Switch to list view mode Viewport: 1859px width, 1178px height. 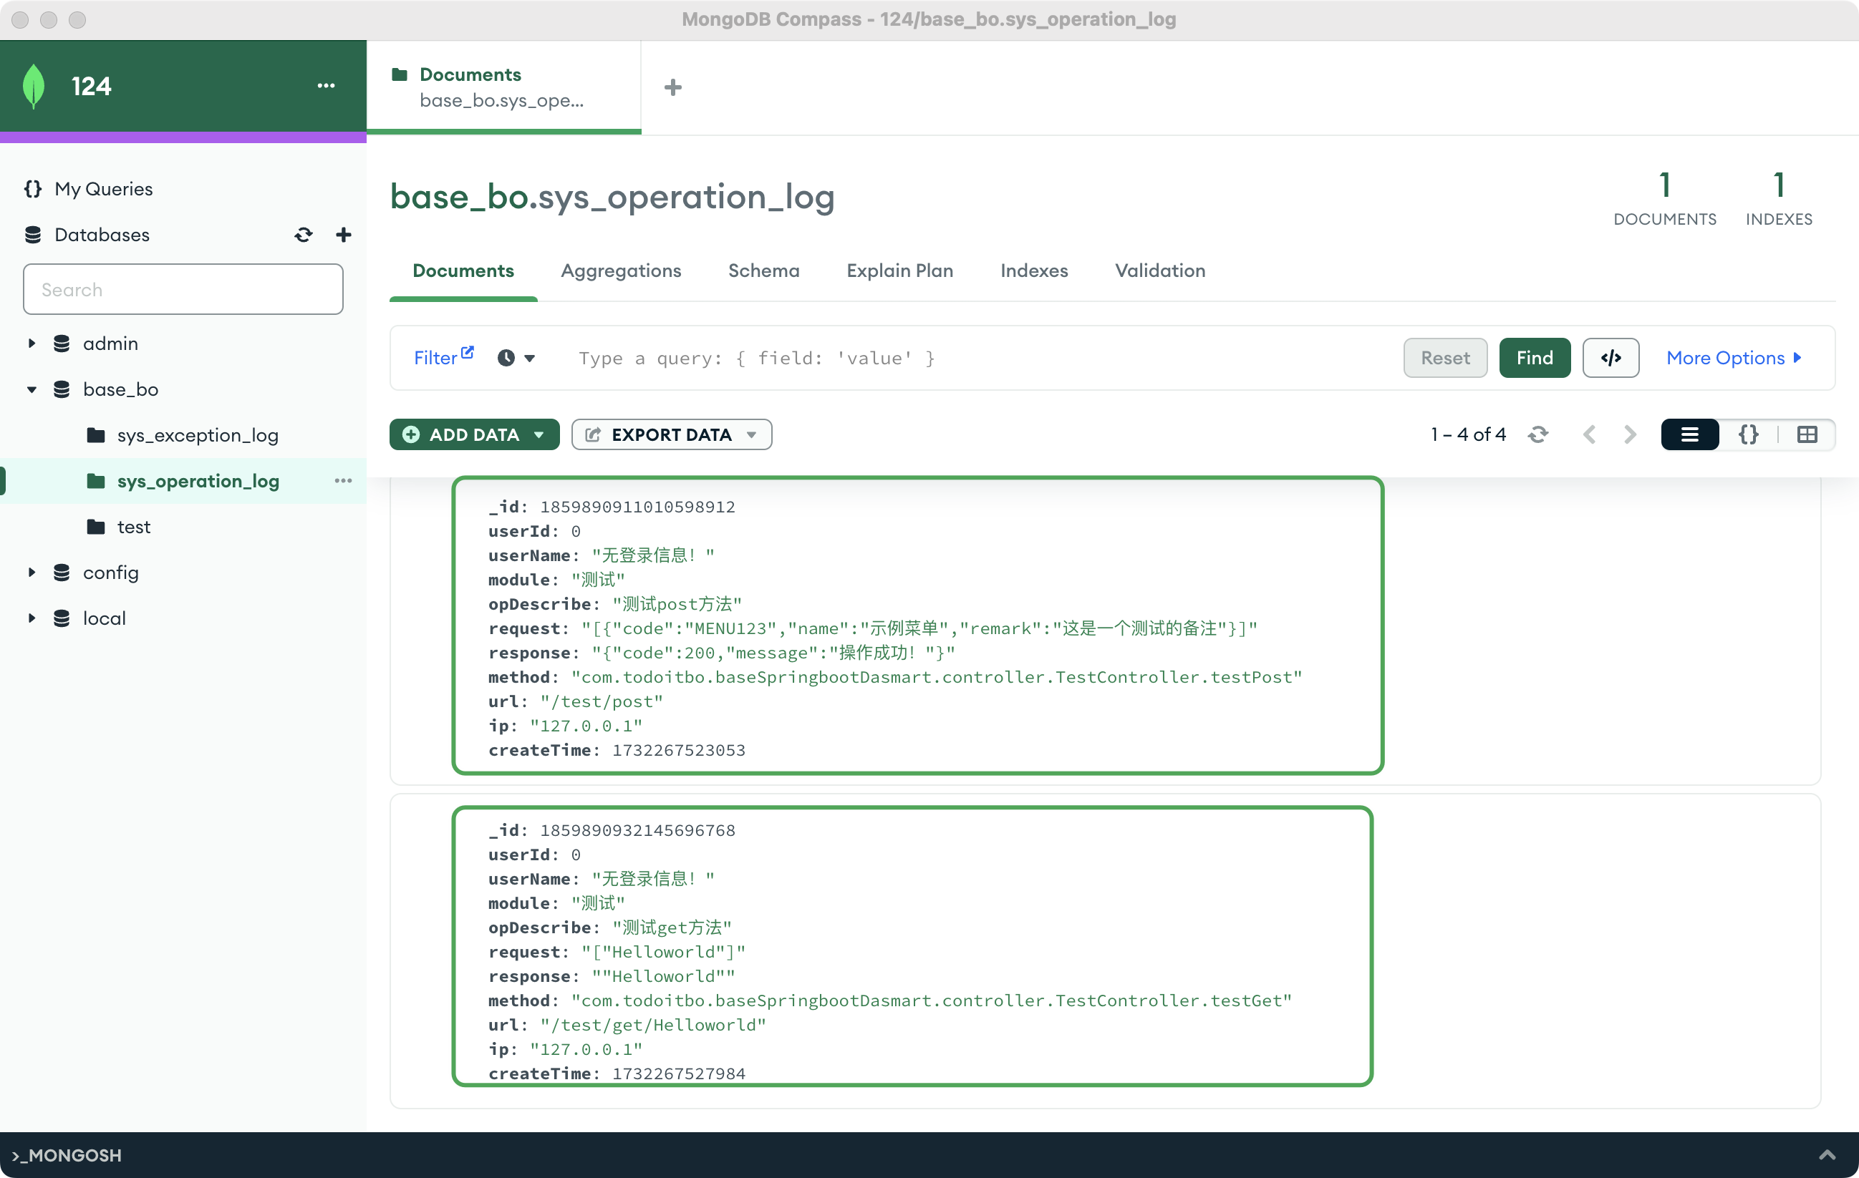tap(1689, 434)
